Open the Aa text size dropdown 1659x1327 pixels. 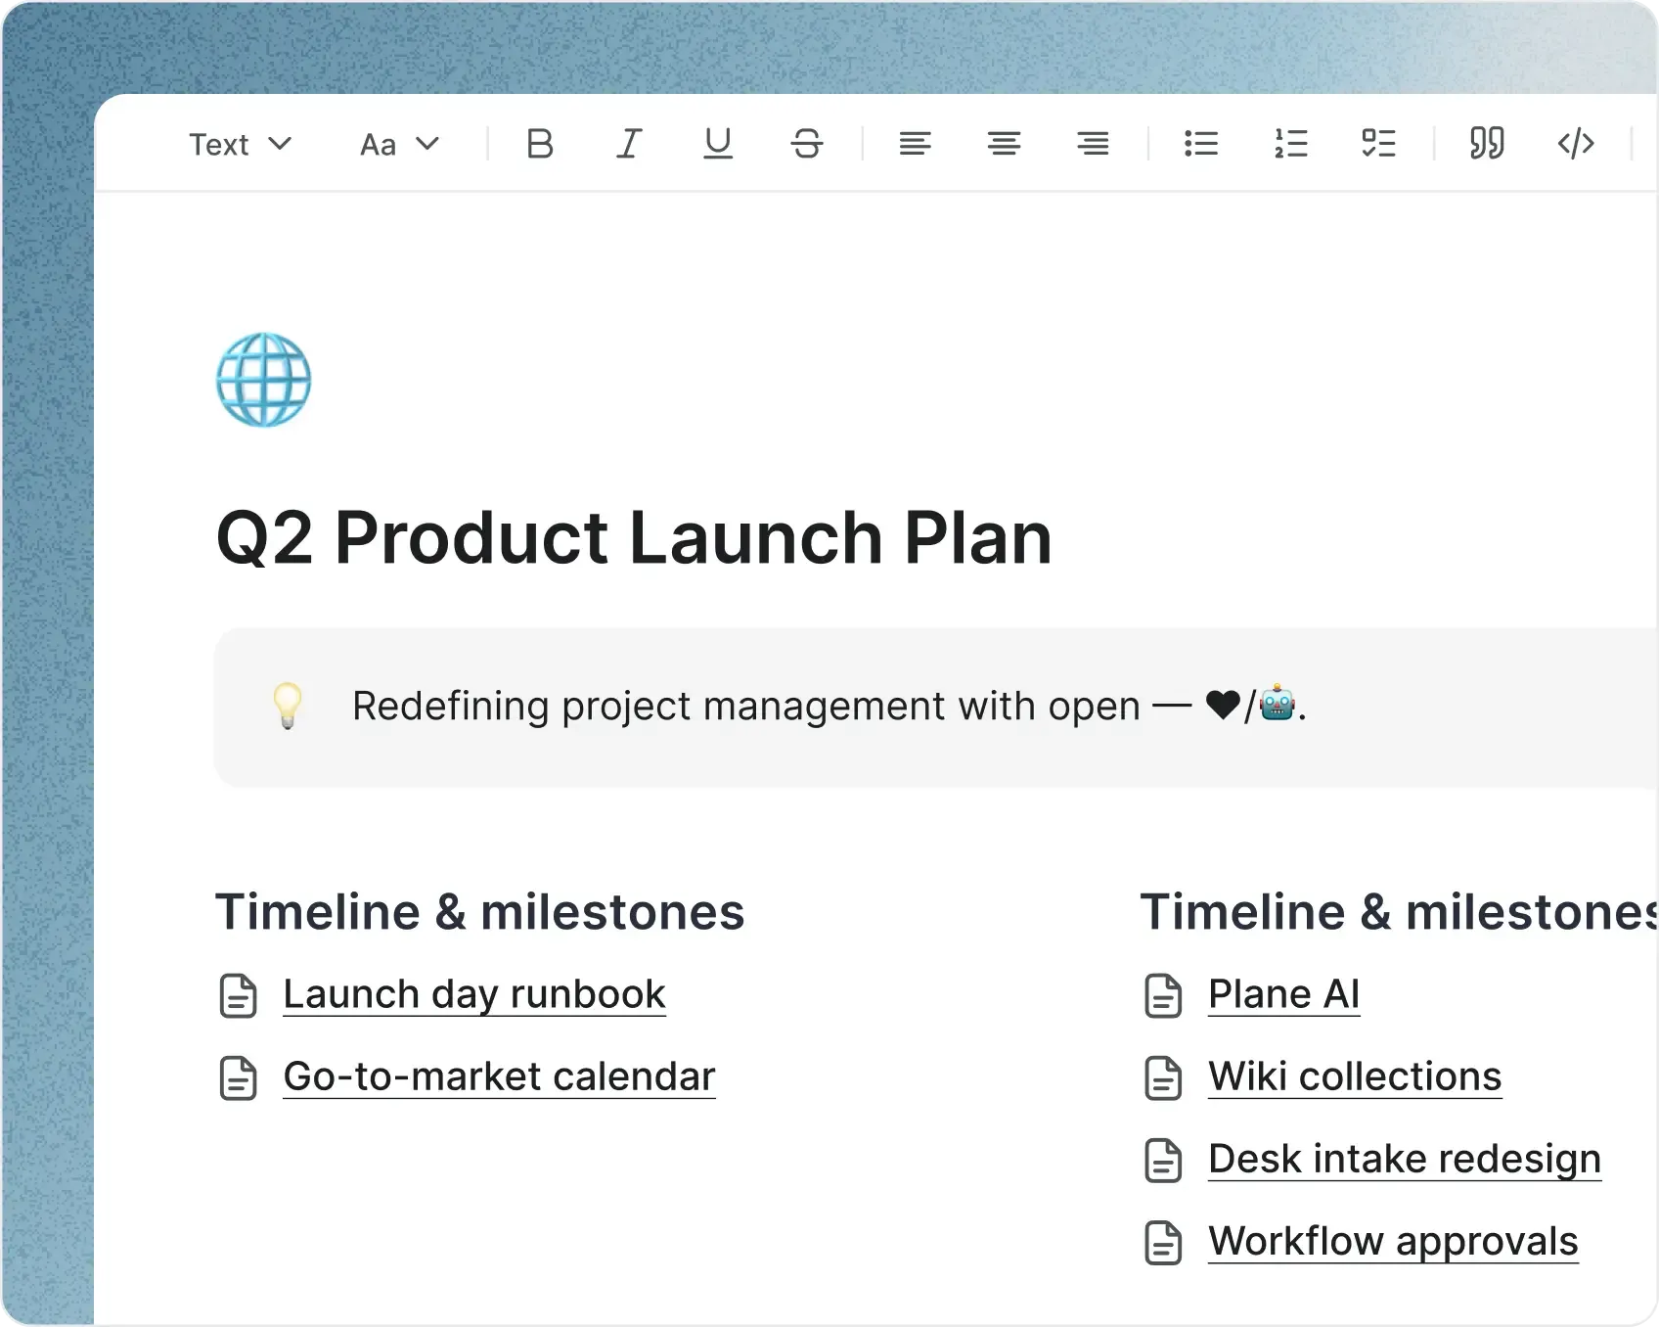coord(395,144)
